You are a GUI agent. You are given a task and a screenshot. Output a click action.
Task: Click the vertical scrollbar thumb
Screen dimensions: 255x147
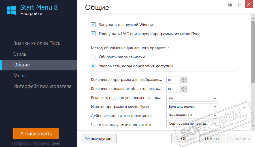[253, 52]
